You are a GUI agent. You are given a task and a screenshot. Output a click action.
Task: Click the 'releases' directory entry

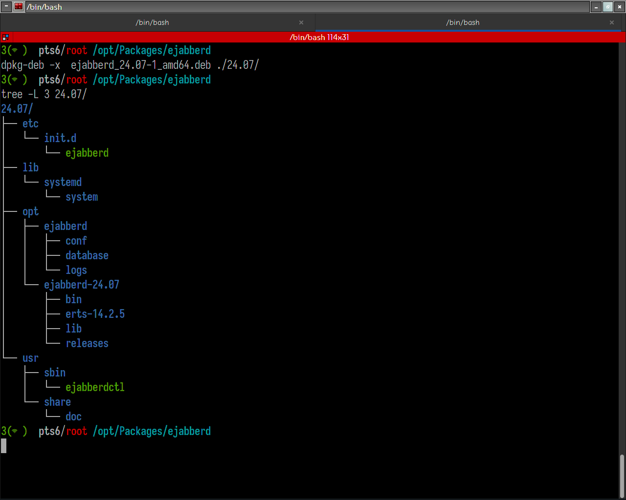tap(87, 343)
